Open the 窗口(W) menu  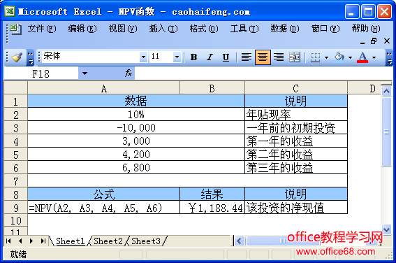tap(325, 29)
